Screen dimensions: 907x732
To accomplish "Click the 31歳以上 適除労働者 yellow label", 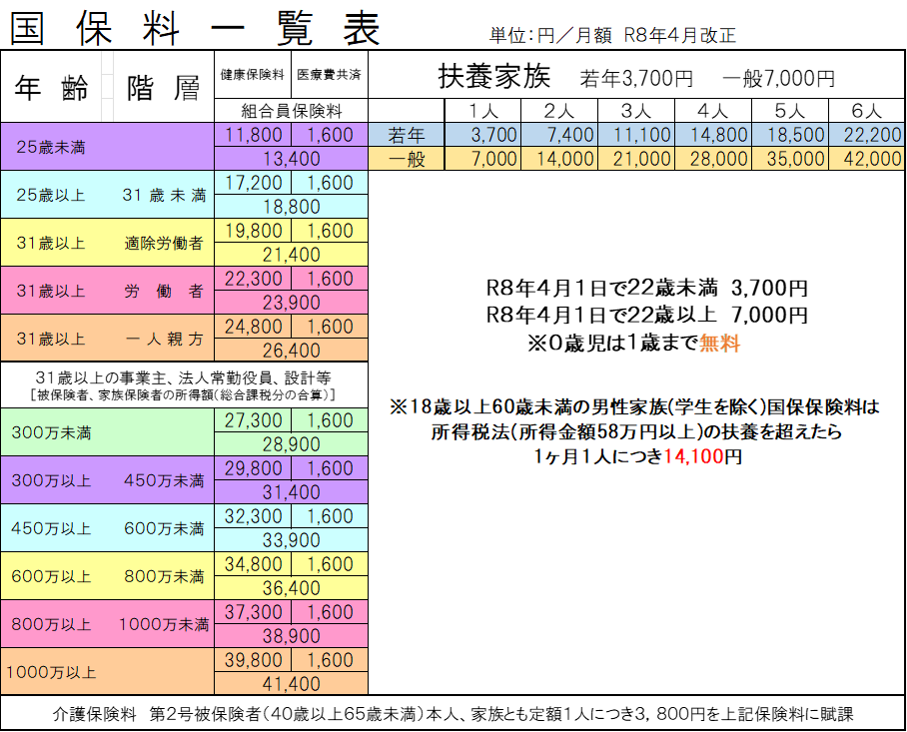I will pyautogui.click(x=108, y=243).
